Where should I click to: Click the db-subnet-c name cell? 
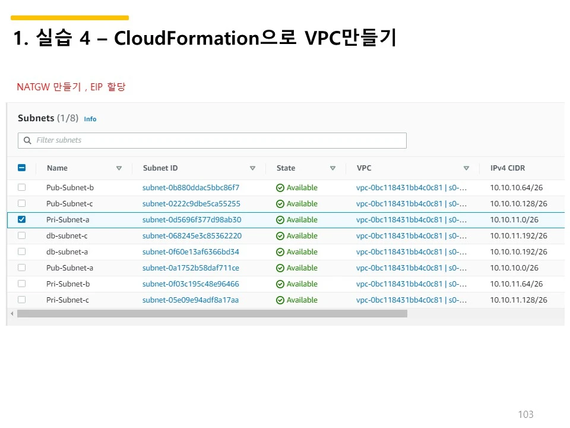[x=67, y=236]
